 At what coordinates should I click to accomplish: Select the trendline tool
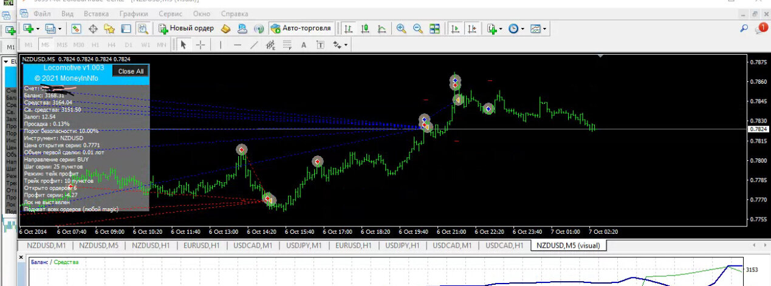coord(254,45)
